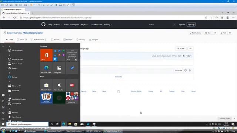Open the Marketplace link

[x=97, y=24]
